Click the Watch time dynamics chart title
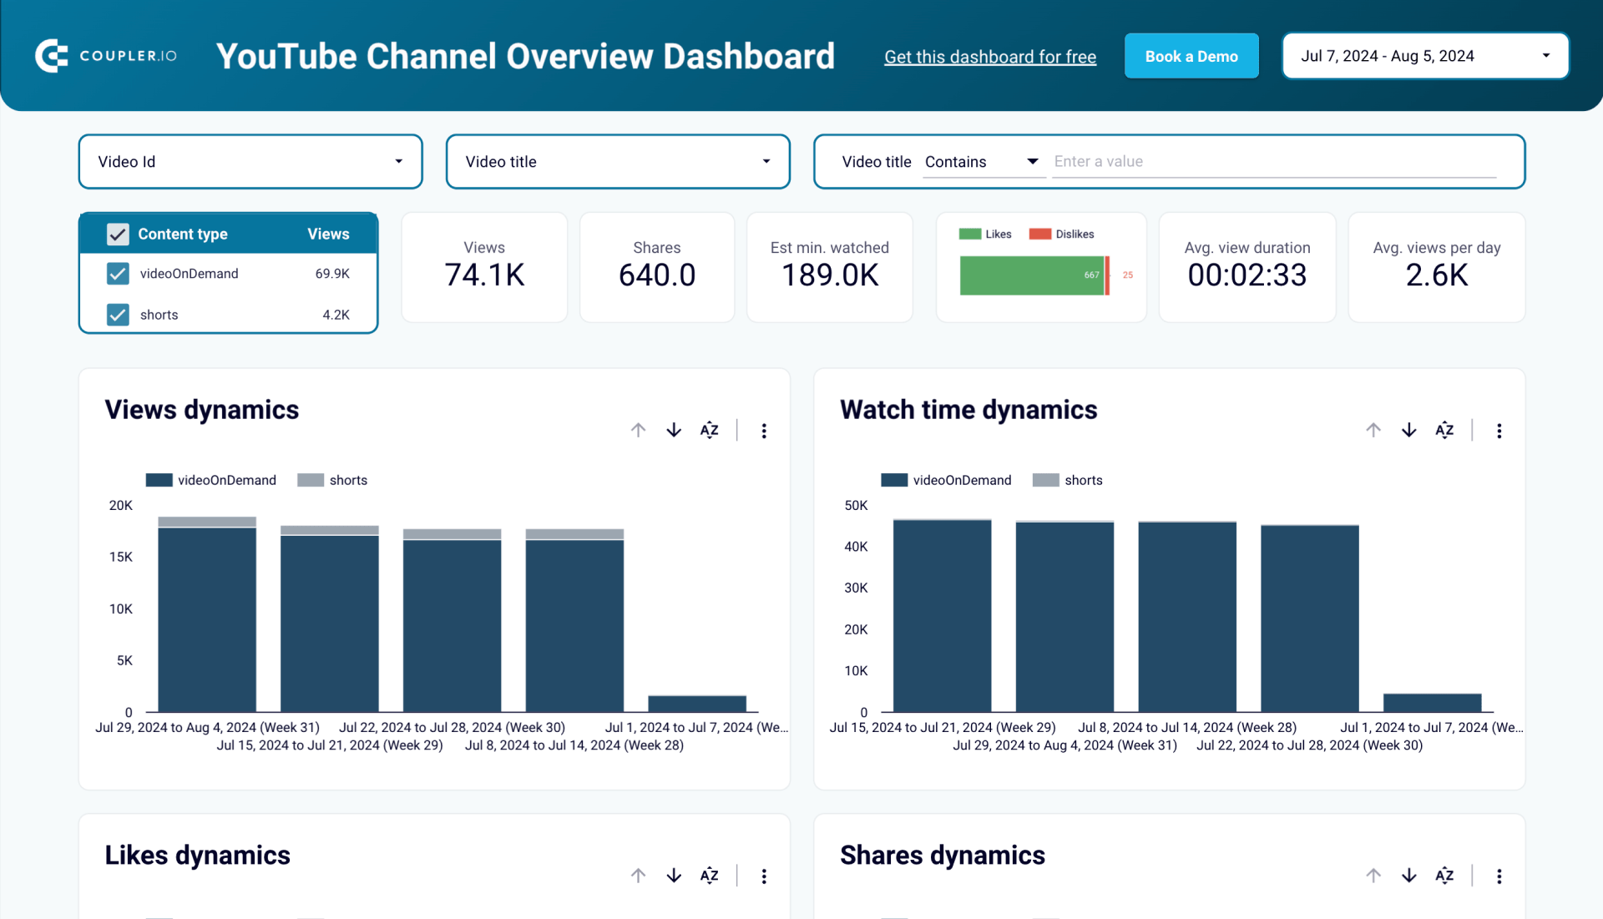 (x=968, y=410)
